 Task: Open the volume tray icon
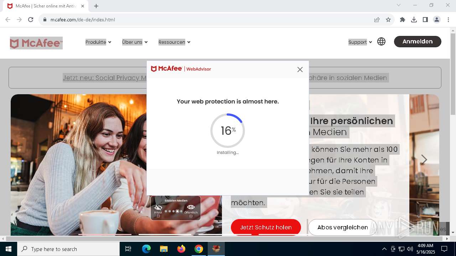tap(410, 249)
